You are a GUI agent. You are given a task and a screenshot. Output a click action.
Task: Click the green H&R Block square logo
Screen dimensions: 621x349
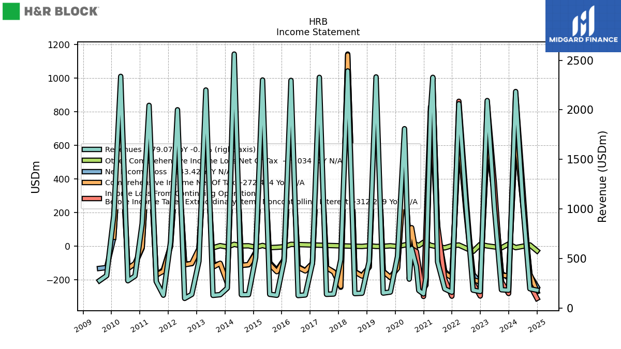11,11
